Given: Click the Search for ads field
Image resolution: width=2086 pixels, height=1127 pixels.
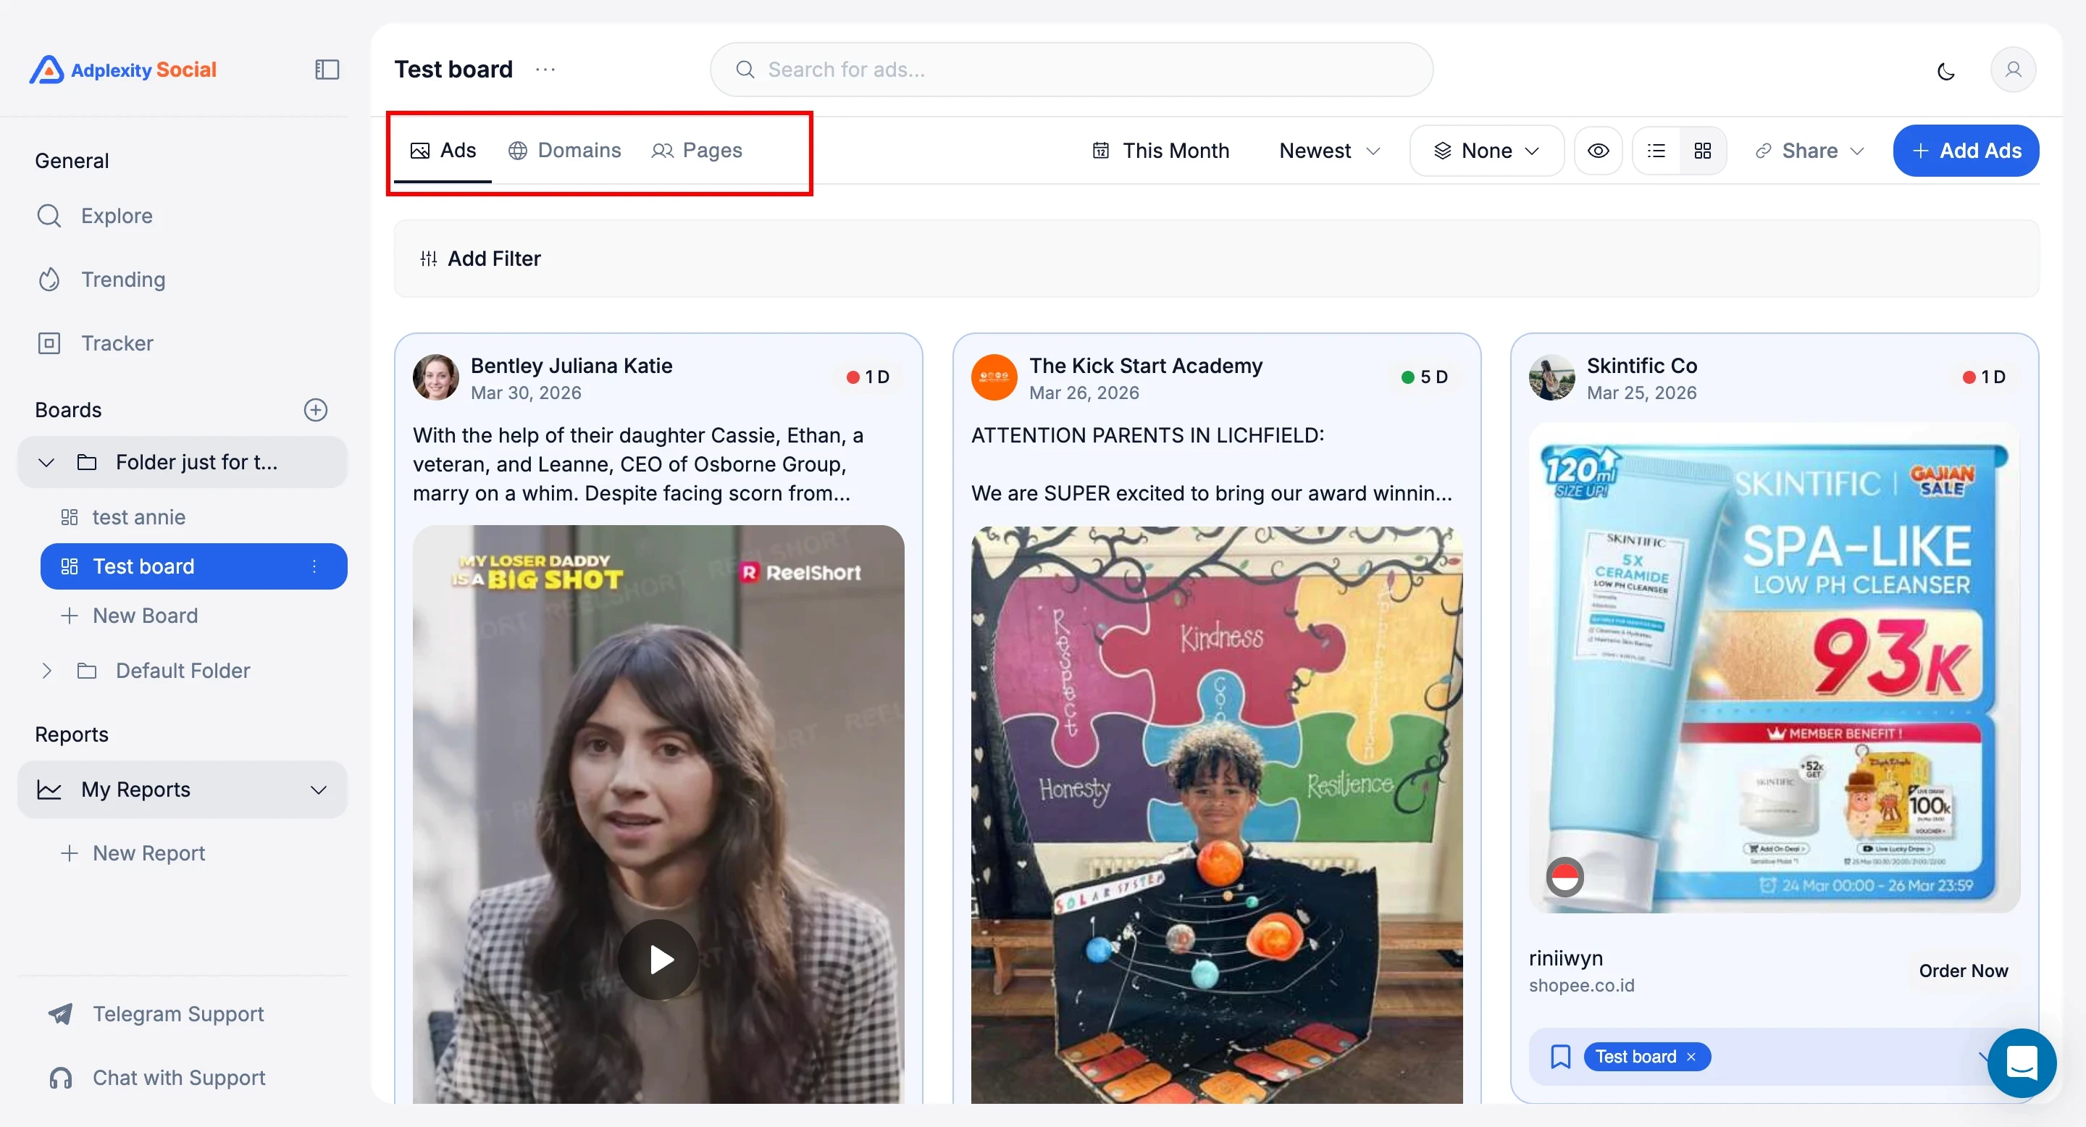Looking at the screenshot, I should 1071,70.
